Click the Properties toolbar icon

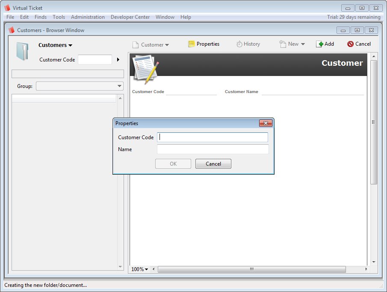[191, 44]
